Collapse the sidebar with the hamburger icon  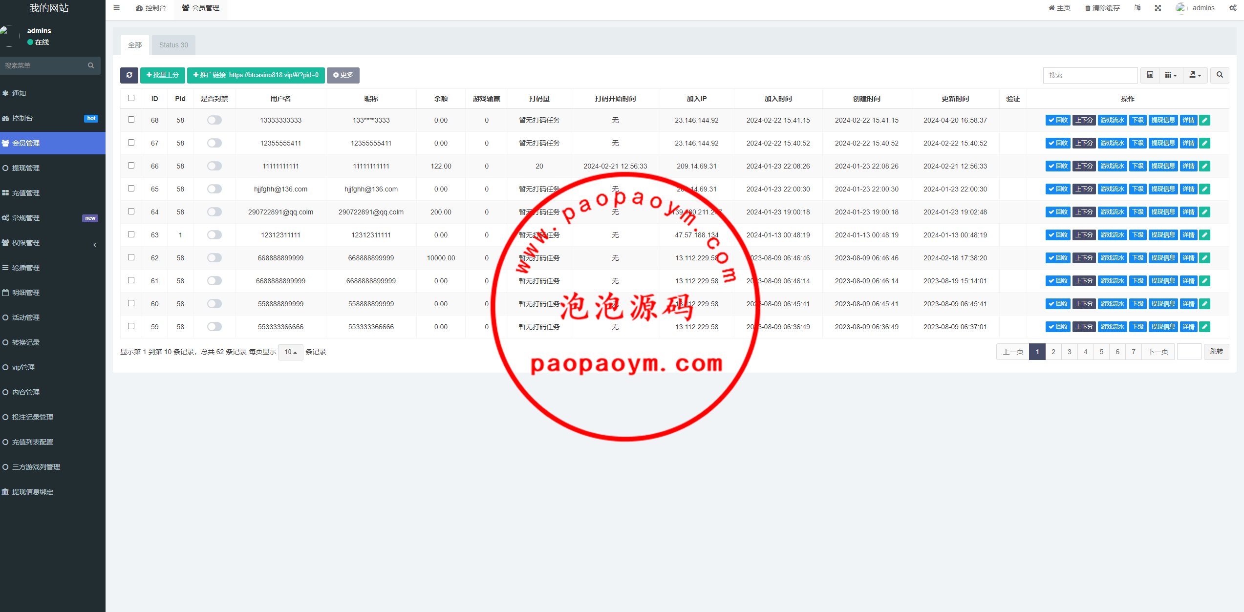point(116,8)
